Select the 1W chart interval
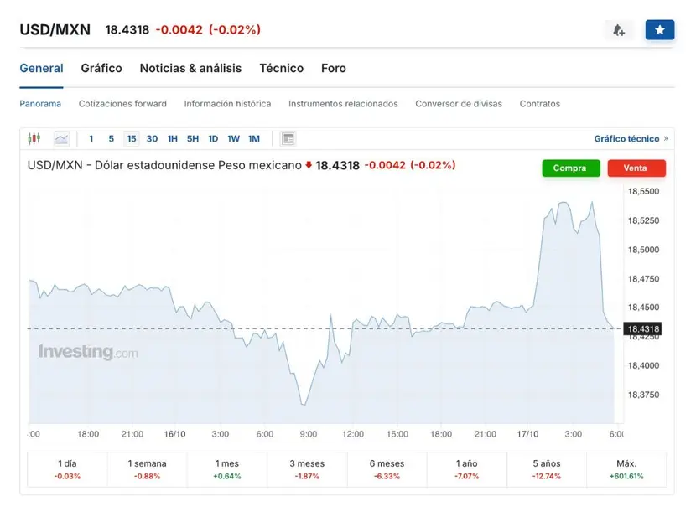Viewport: 696px width, 522px height. pyautogui.click(x=233, y=138)
